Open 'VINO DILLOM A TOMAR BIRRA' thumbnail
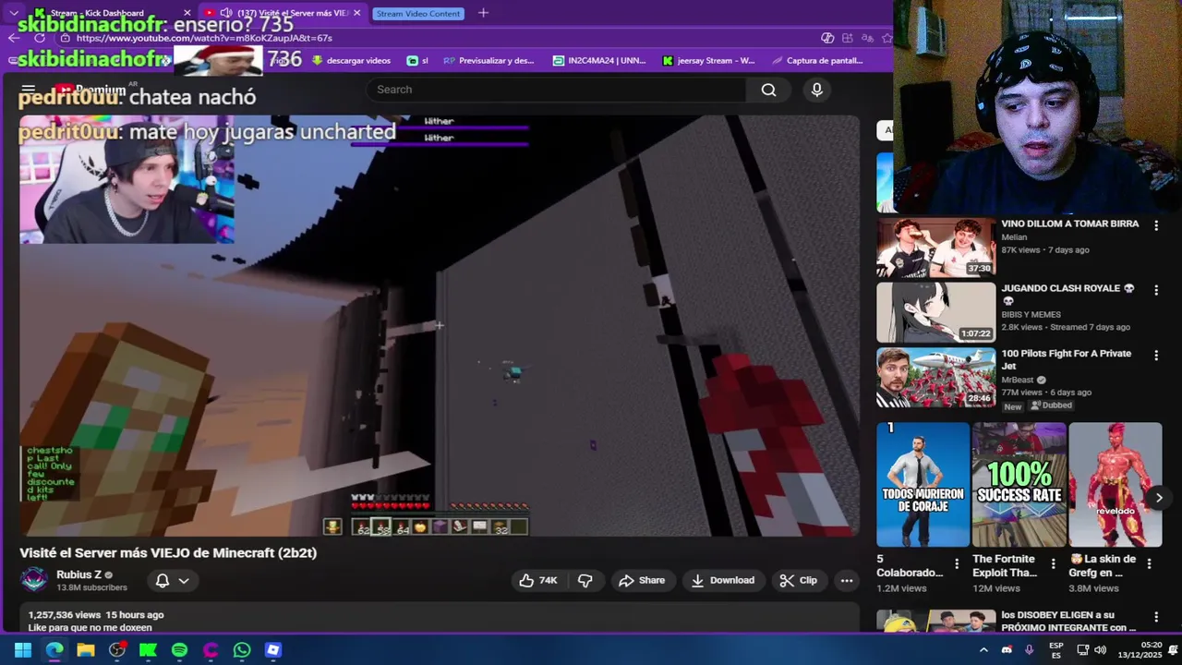Viewport: 1182px width, 665px height. (x=936, y=248)
